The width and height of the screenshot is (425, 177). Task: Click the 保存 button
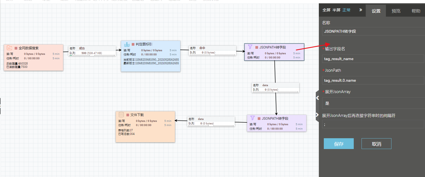[x=339, y=144]
